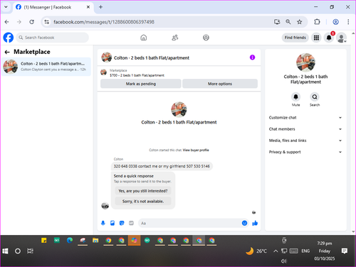356x267 pixels.
Task: Focus the Search Facebook field
Action: click(53, 38)
